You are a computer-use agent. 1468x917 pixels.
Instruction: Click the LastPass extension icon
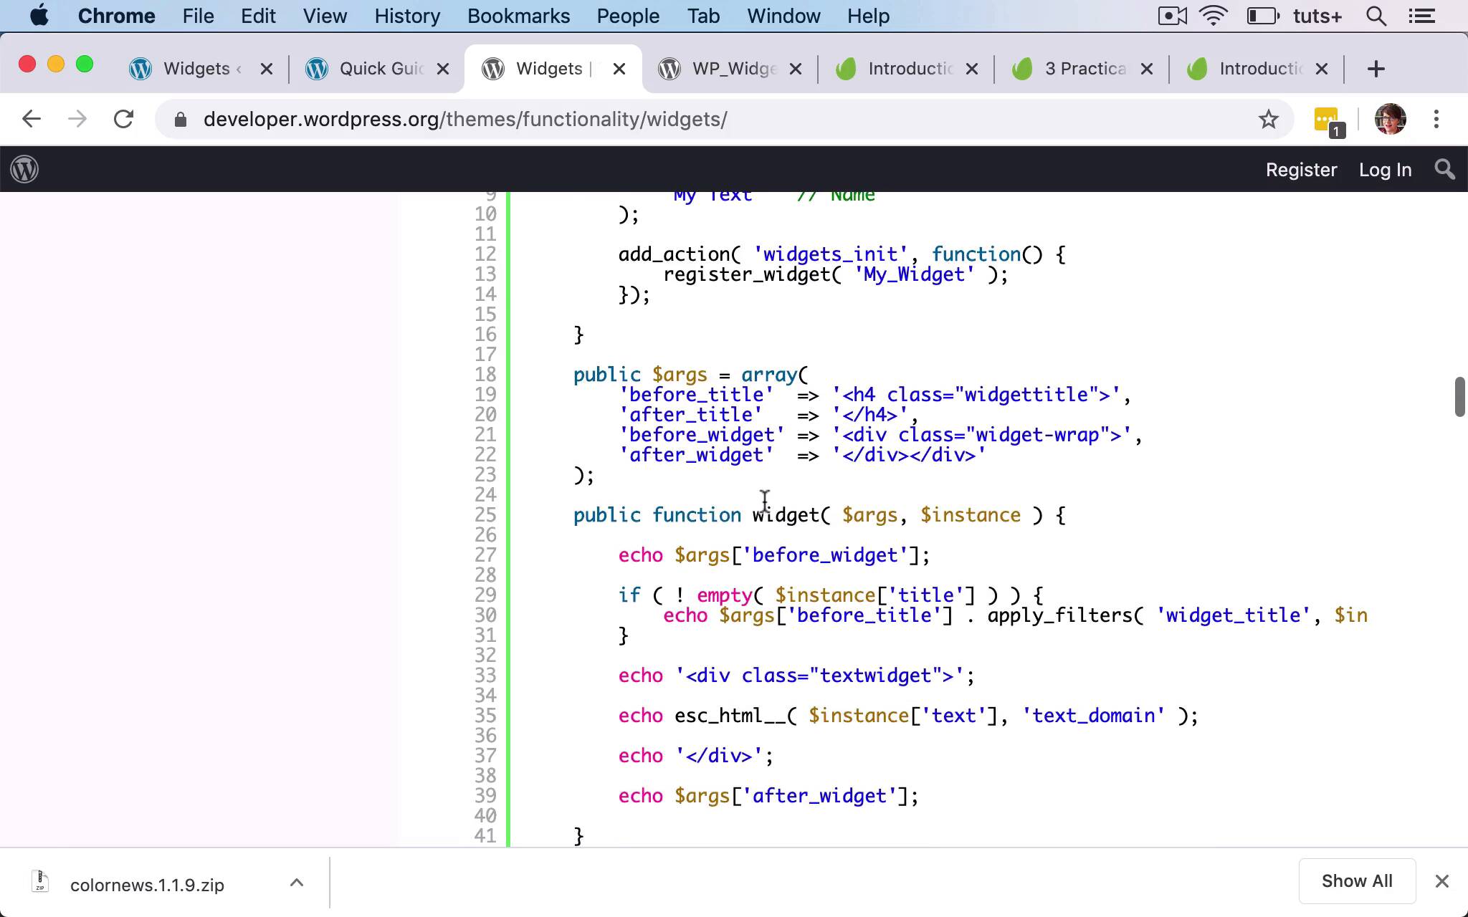1327,119
